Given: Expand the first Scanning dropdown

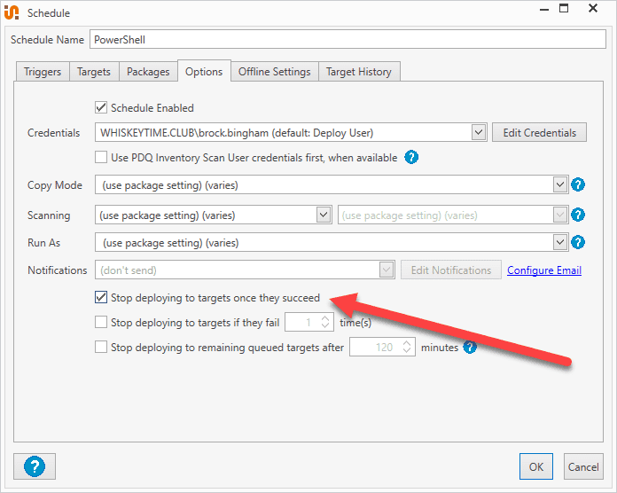Looking at the screenshot, I should 323,215.
